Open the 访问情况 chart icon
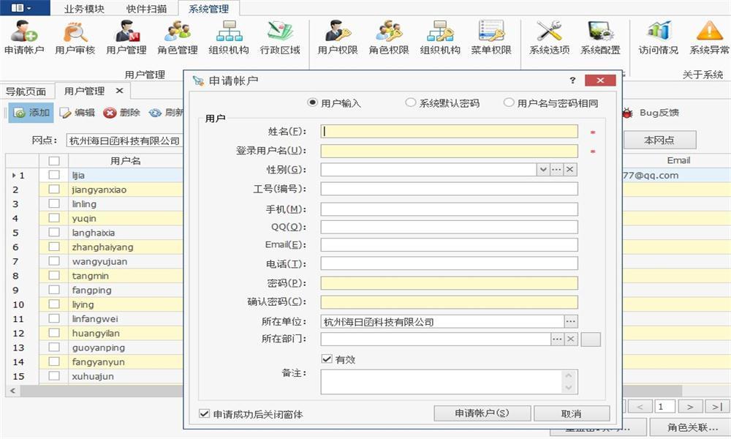This screenshot has width=731, height=439. point(659,38)
